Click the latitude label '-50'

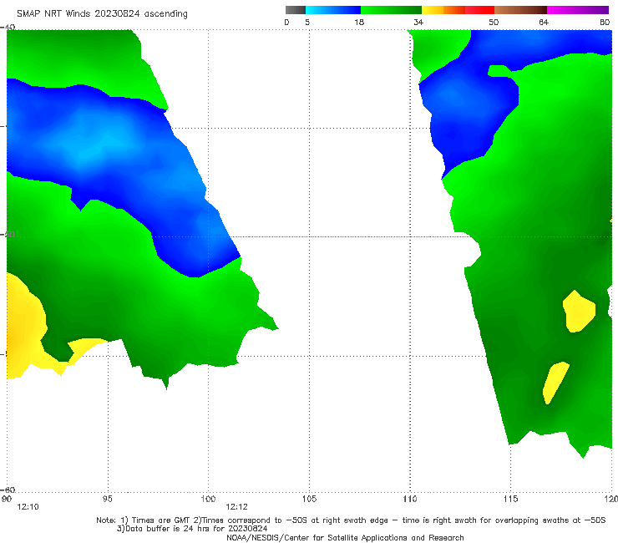(x=8, y=235)
